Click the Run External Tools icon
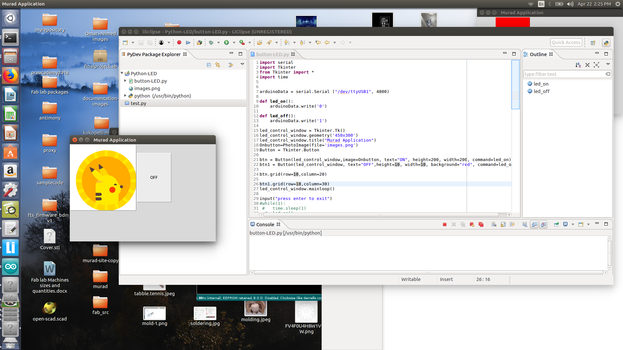Viewport: 623px width, 350px height. tap(242, 42)
